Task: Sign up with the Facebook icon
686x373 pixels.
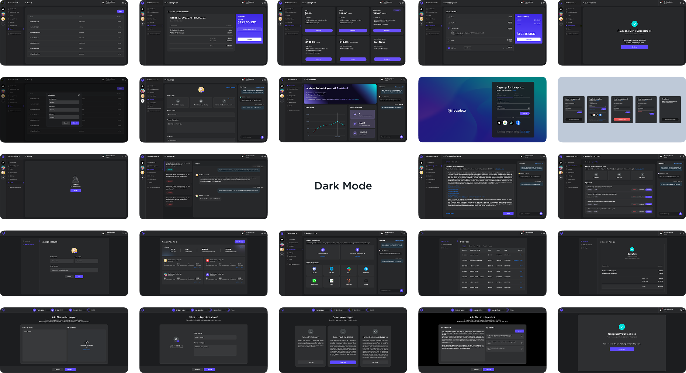Action: click(518, 123)
